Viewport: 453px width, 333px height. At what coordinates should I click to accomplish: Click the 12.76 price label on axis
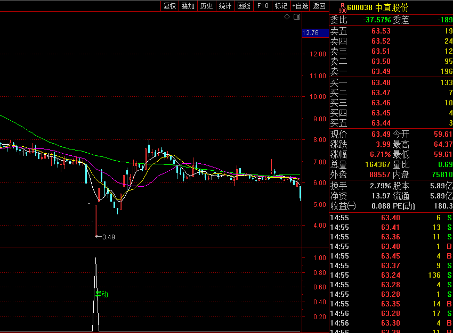tap(310, 33)
